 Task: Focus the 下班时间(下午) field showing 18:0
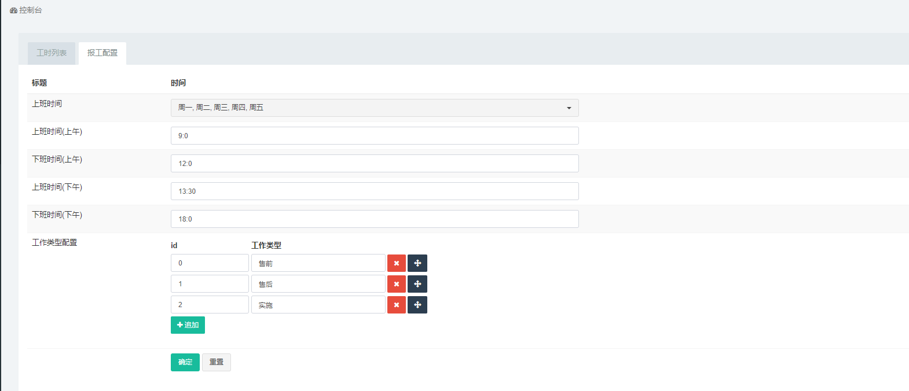[375, 219]
